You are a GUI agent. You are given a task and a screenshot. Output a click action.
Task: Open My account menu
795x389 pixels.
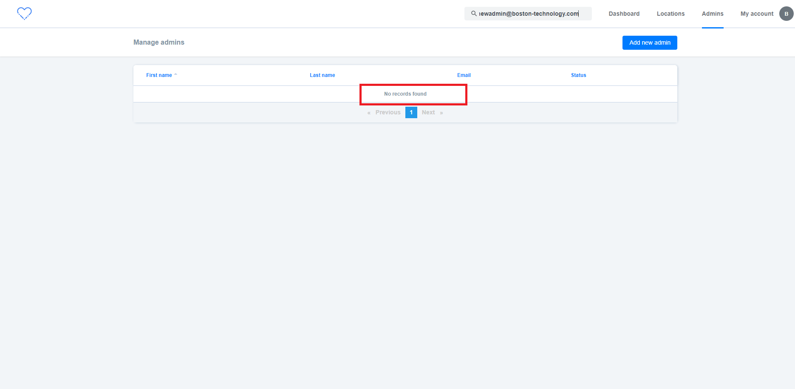757,14
